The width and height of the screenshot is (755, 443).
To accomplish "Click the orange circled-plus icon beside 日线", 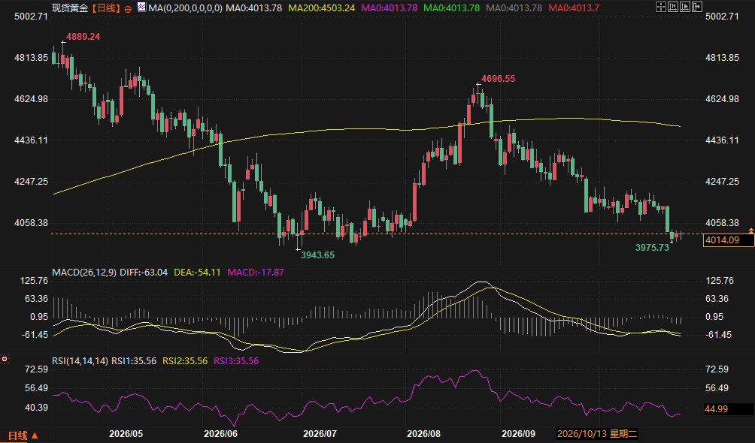I will [128, 9].
